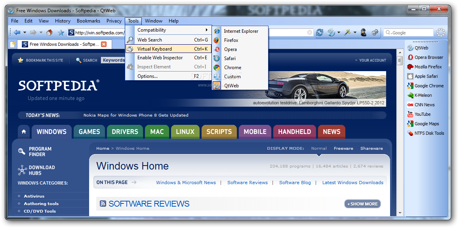Click the Reload page icon

tap(320, 32)
